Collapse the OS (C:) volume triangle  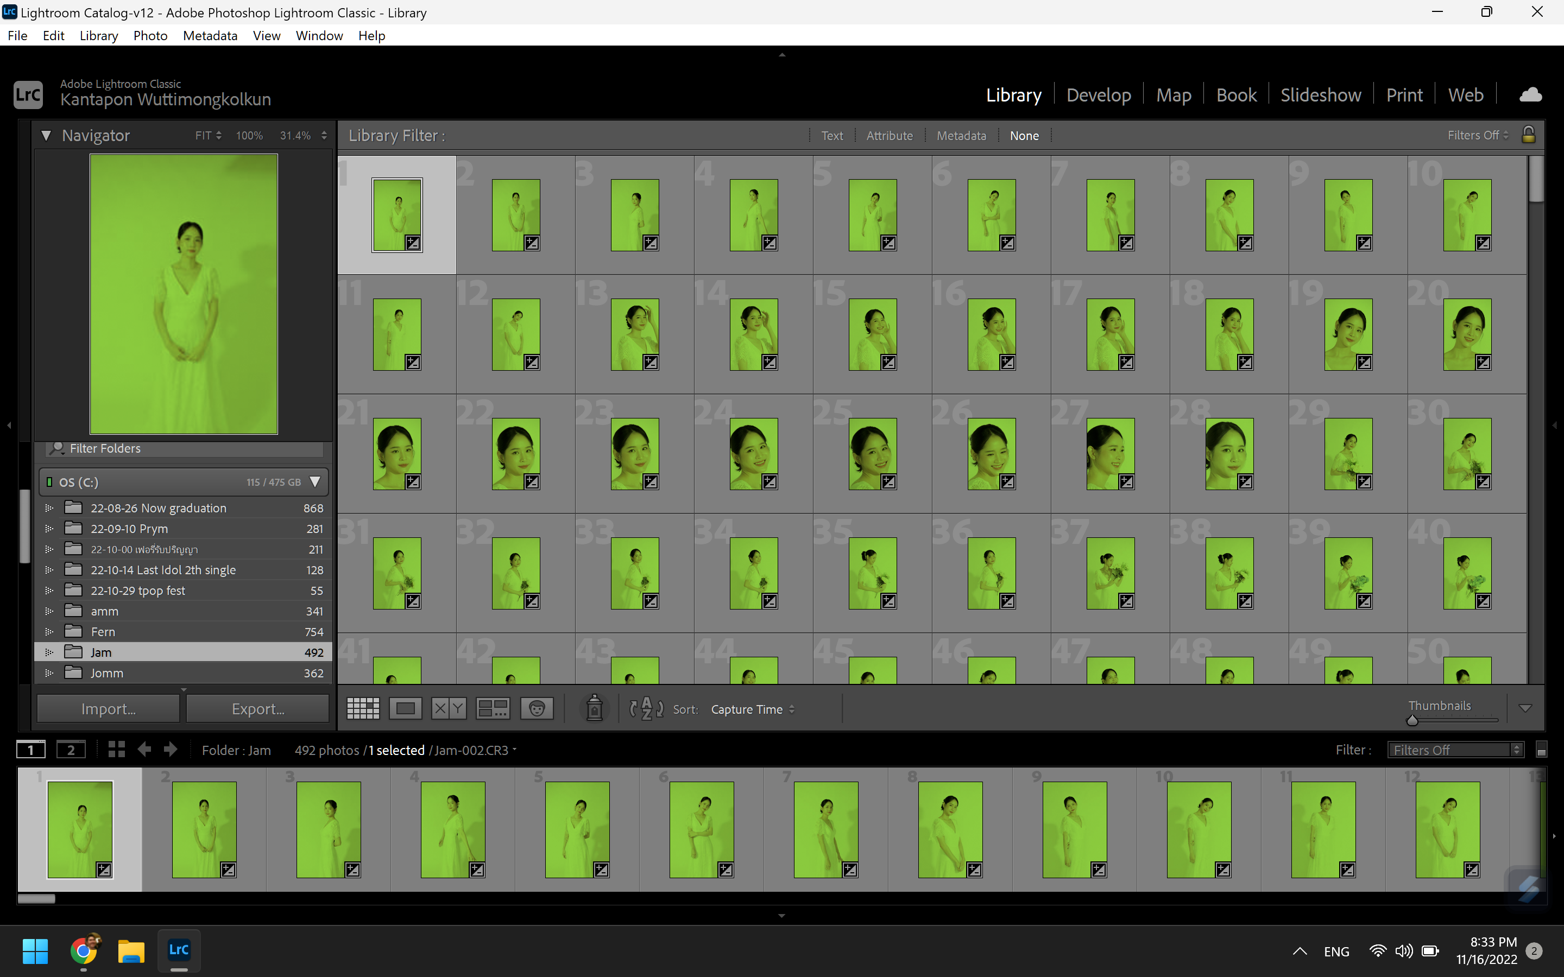coord(316,481)
